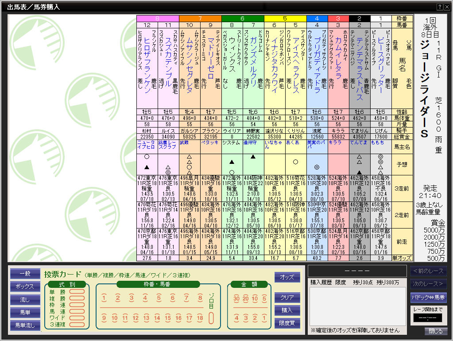Screen dimensions: 453x341
Task: Select amount 3 in 金額 bottom row
Action: 246,318
